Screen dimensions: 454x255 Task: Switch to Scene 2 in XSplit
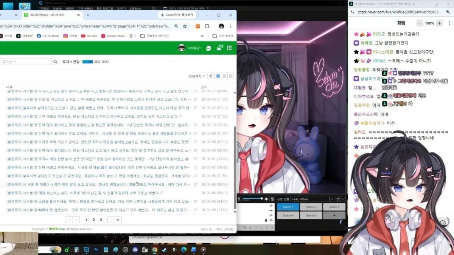pos(311,207)
